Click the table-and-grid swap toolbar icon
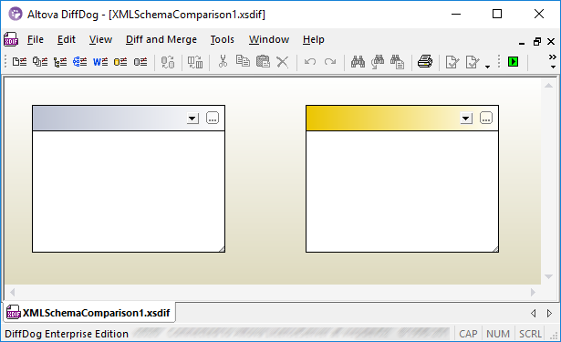 (x=195, y=62)
